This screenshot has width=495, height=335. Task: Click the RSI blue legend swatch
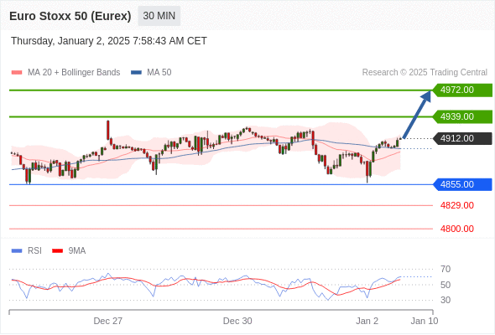click(x=17, y=251)
